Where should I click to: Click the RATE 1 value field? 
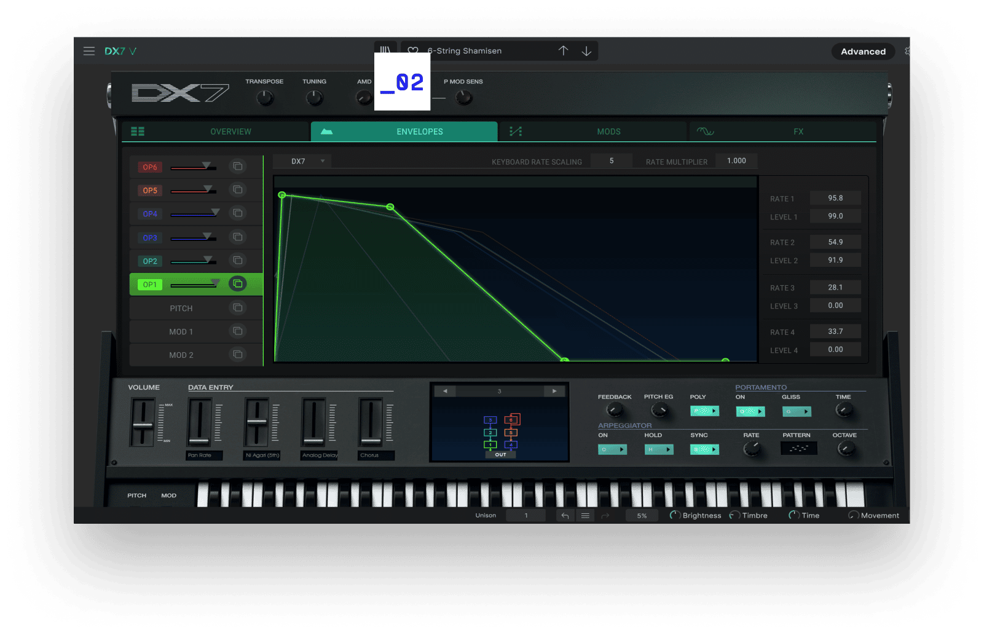pos(835,198)
